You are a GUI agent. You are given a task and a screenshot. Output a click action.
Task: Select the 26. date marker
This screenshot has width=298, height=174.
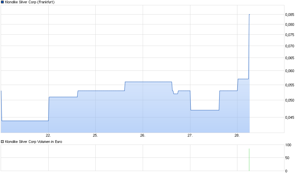click(x=143, y=135)
